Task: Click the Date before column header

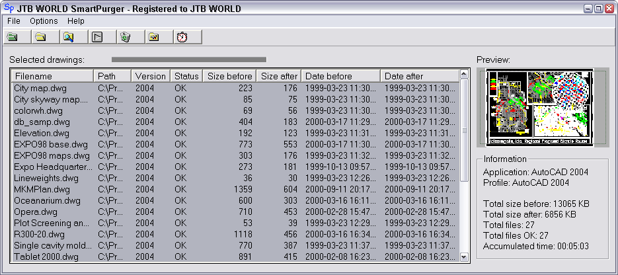Action: click(x=341, y=75)
